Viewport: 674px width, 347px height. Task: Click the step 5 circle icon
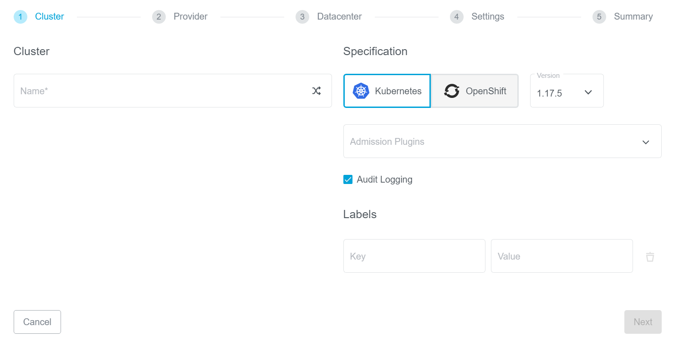coord(599,16)
